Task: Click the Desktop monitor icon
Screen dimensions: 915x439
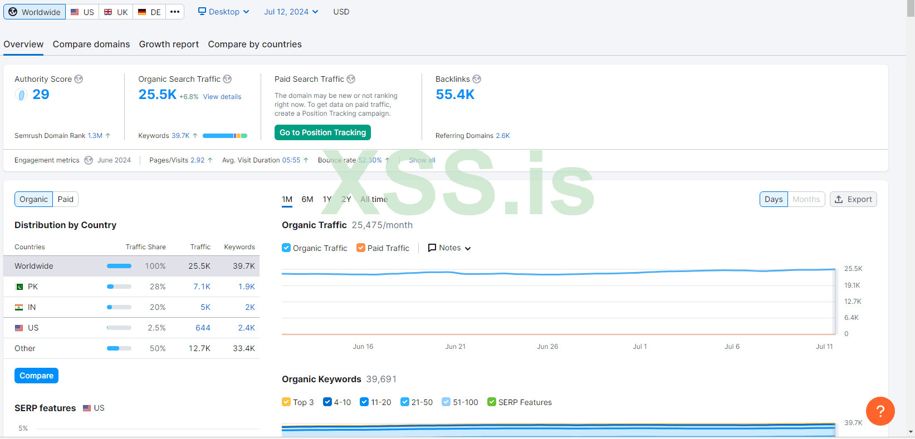Action: (x=202, y=12)
